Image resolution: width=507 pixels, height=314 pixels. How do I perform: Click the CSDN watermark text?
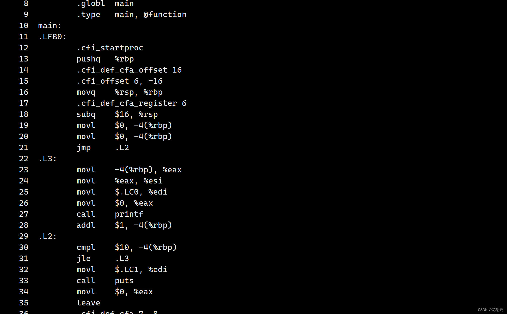tap(490, 310)
